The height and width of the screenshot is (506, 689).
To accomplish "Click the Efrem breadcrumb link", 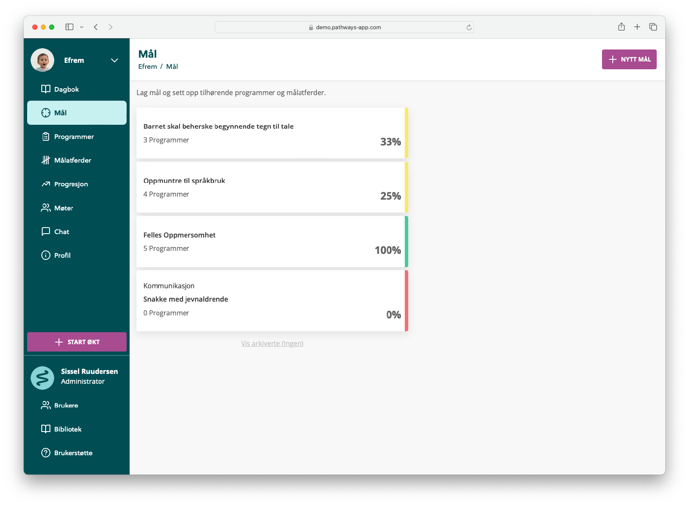I will [147, 66].
